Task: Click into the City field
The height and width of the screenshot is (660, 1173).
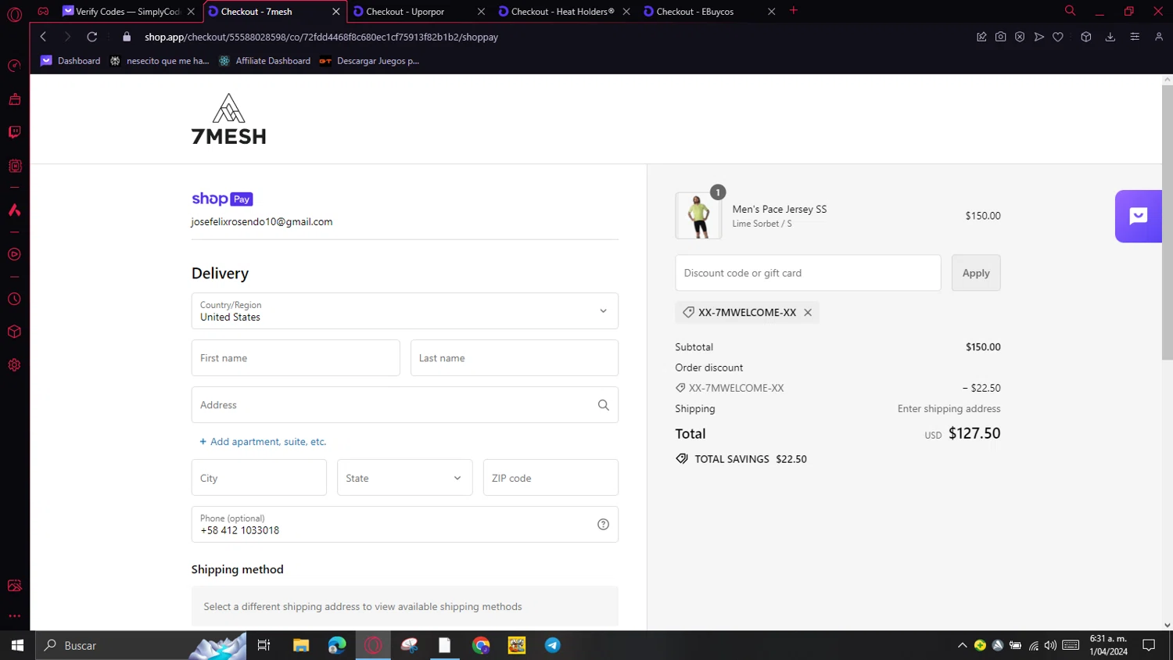Action: pyautogui.click(x=259, y=478)
